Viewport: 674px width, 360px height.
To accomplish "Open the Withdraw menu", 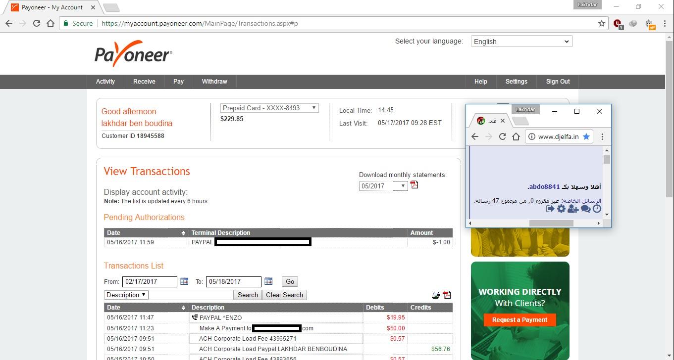I will coord(214,82).
